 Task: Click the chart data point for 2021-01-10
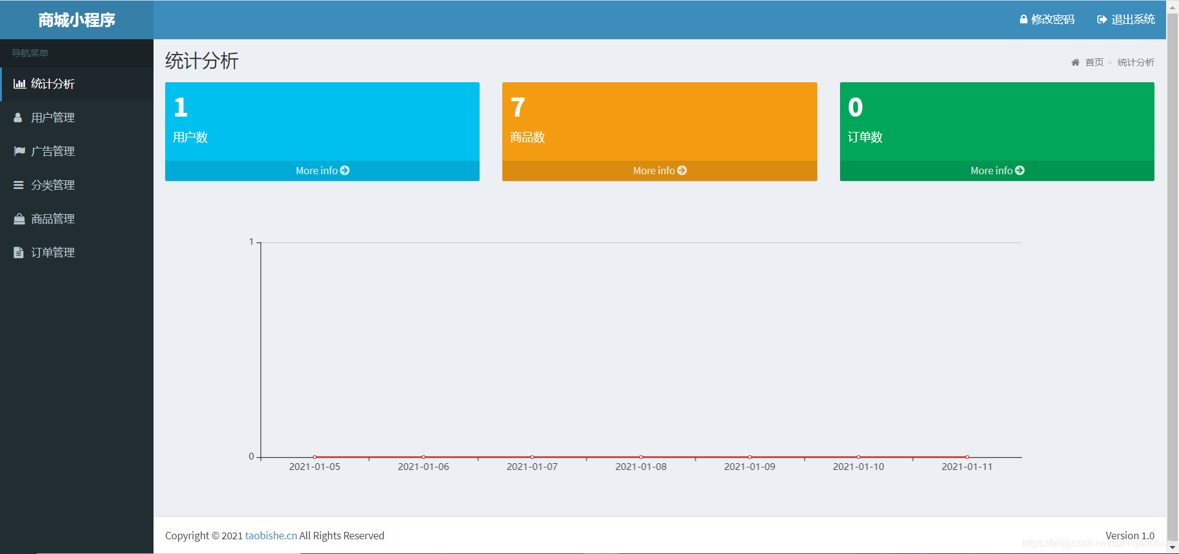coord(858,457)
